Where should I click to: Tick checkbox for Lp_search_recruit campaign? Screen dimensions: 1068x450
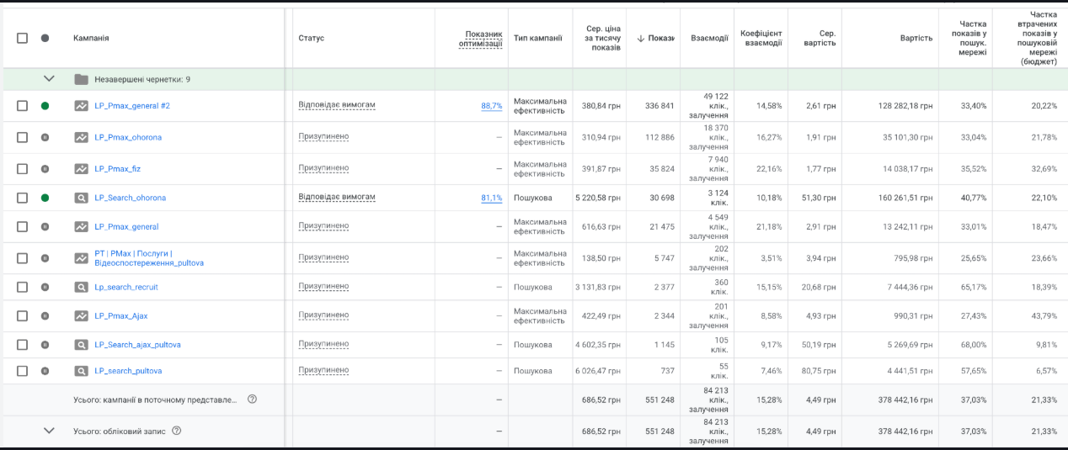click(x=22, y=287)
